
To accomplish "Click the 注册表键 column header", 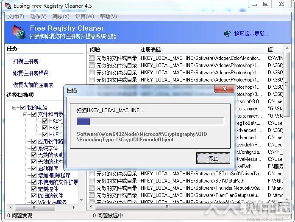I will click(201, 49).
